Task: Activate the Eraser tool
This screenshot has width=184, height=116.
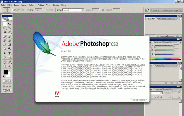Action: tap(5, 45)
